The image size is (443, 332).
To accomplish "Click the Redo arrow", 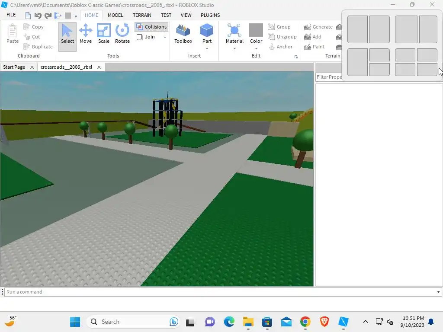I will click(x=48, y=15).
